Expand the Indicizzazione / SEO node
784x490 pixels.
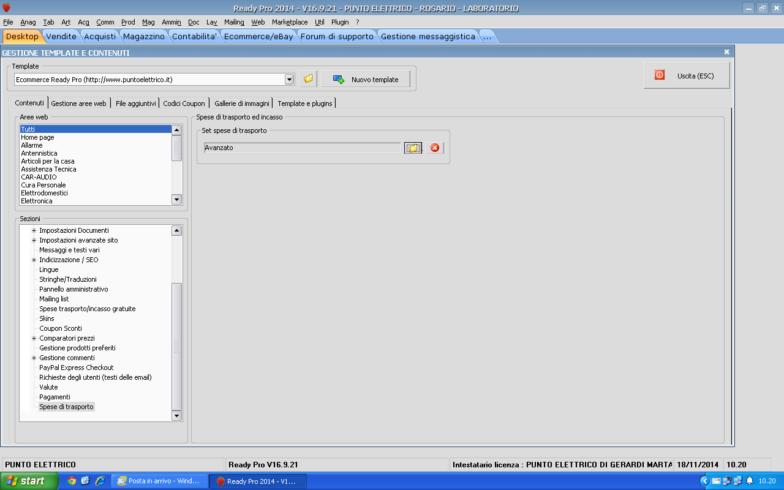coord(34,260)
